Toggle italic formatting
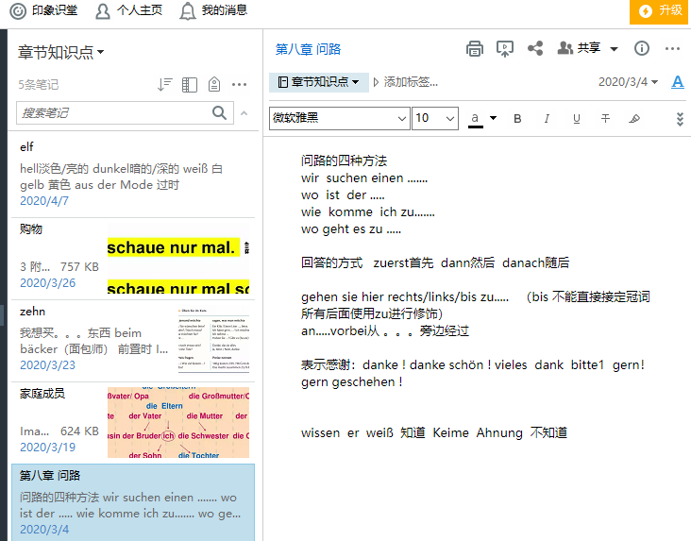 point(547,119)
